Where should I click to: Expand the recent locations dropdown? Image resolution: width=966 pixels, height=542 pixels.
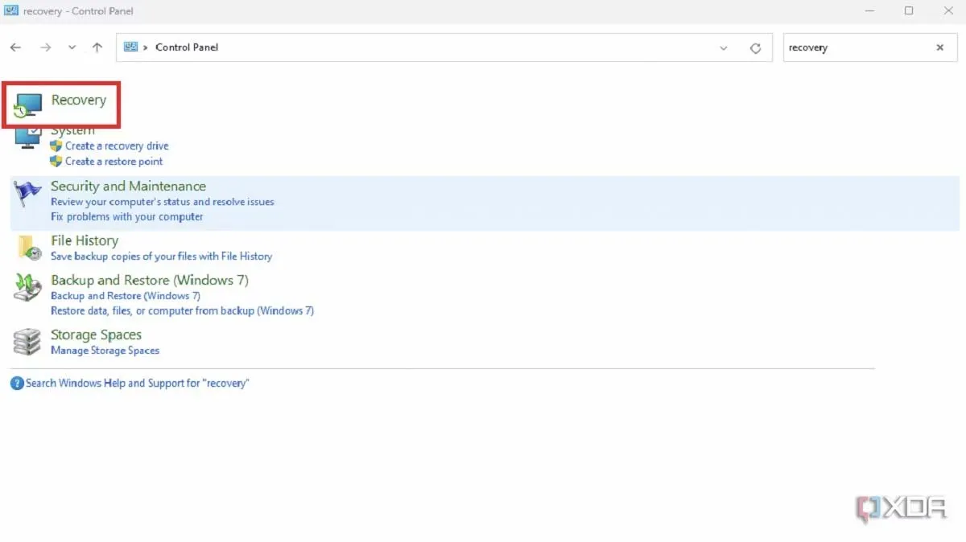72,47
